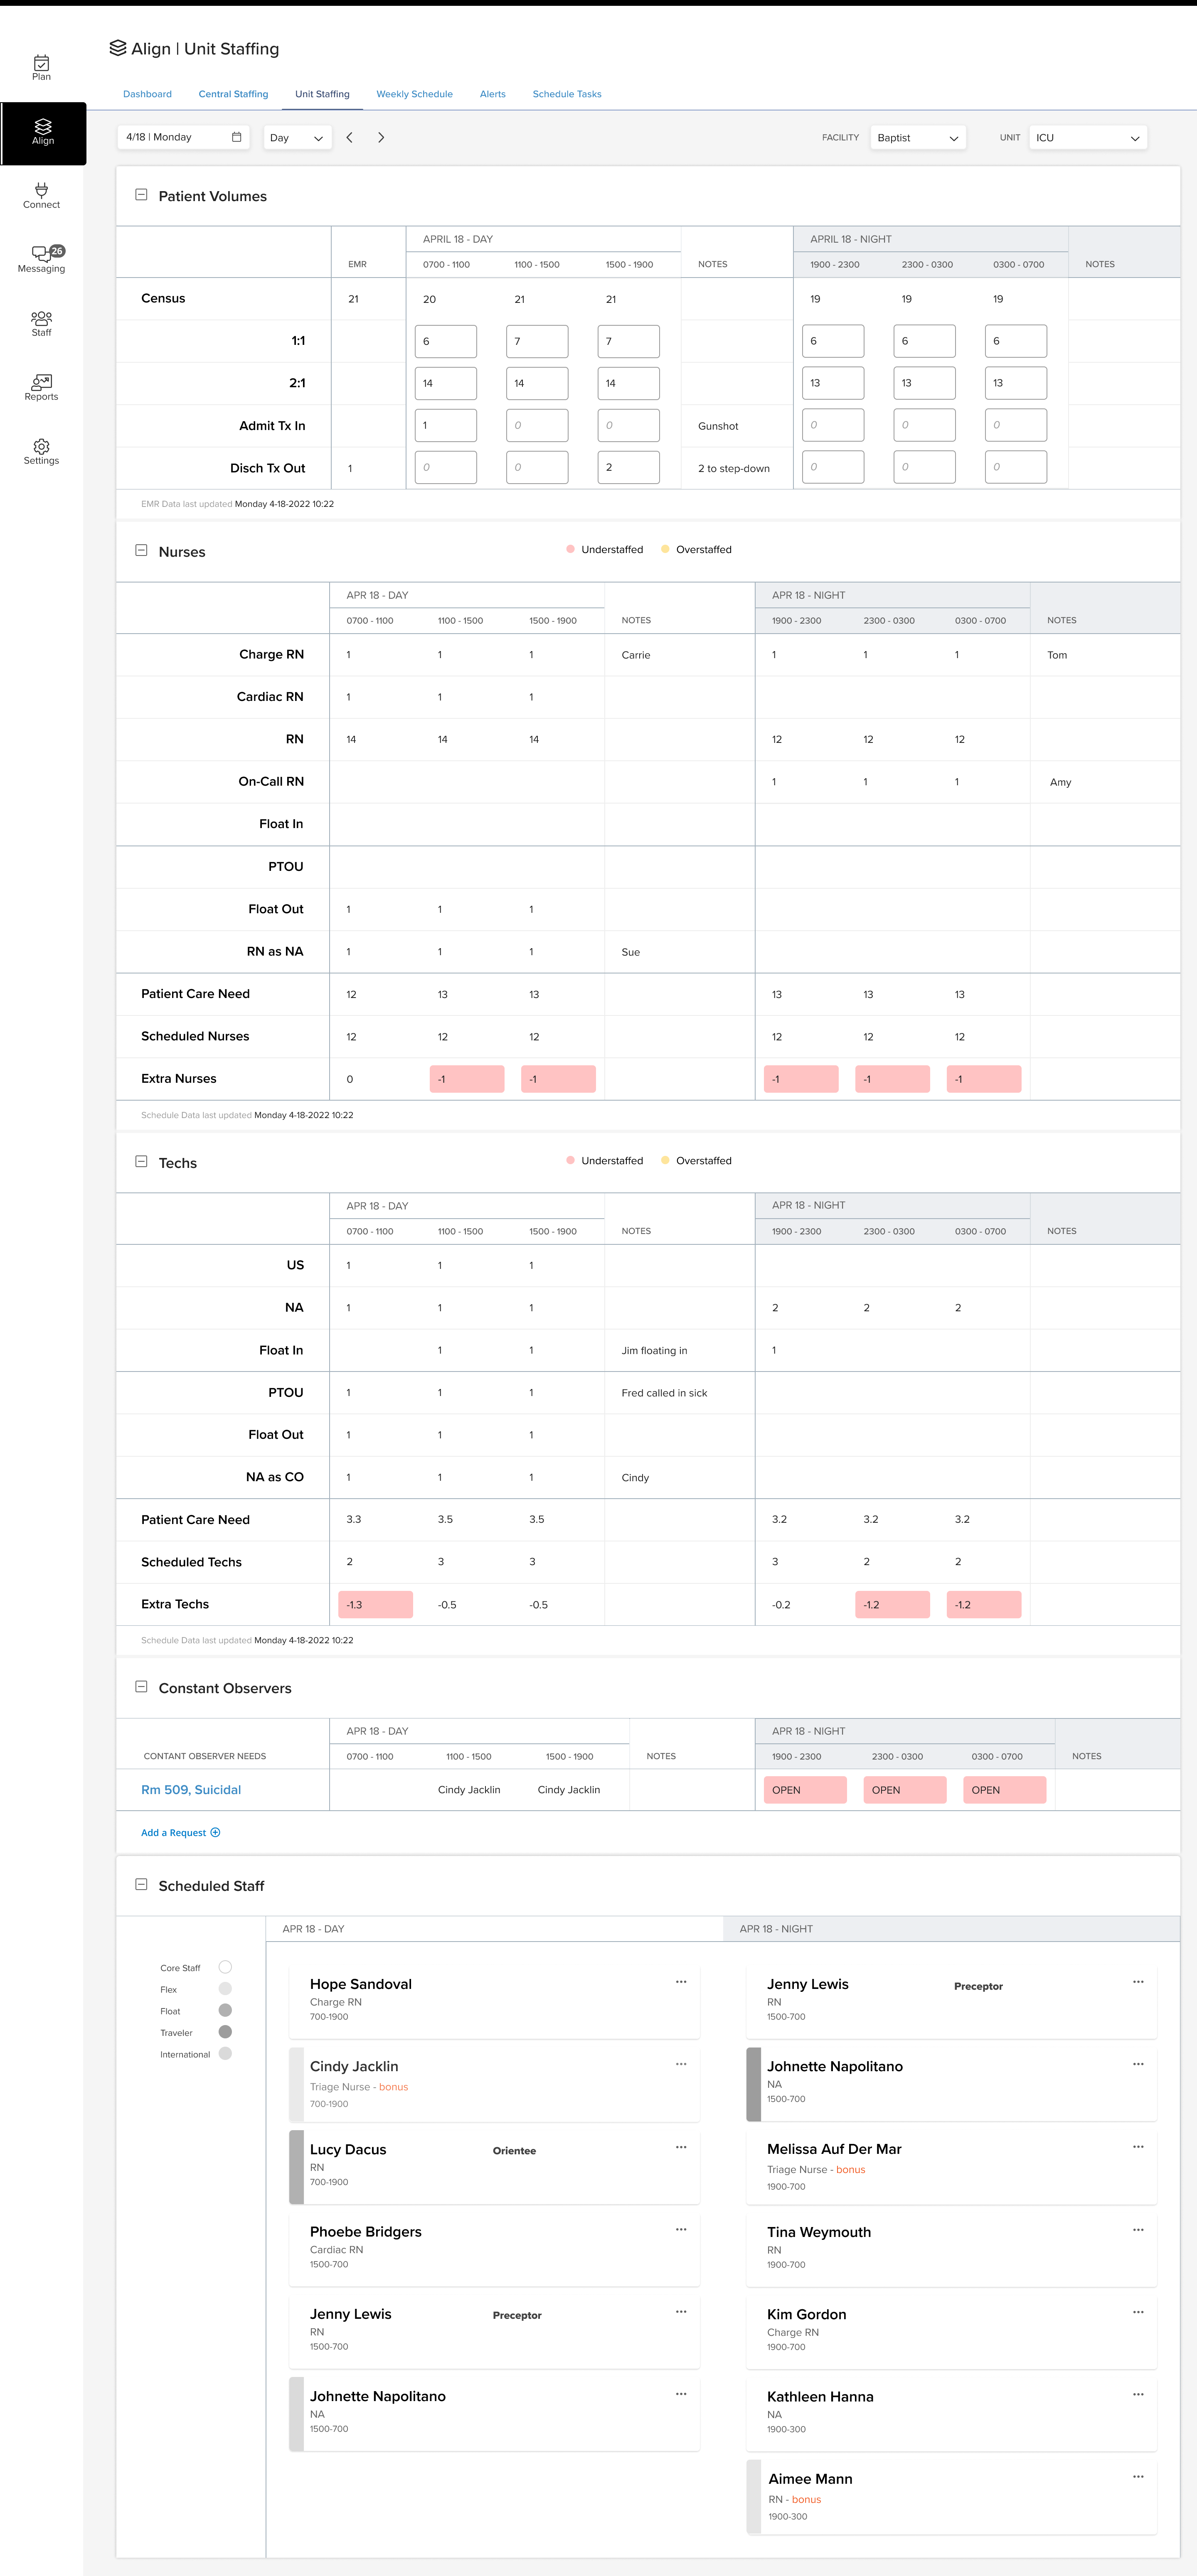Click the 1:1 field showing 6 under 0700-1100
This screenshot has height=2576, width=1197.
pos(446,341)
